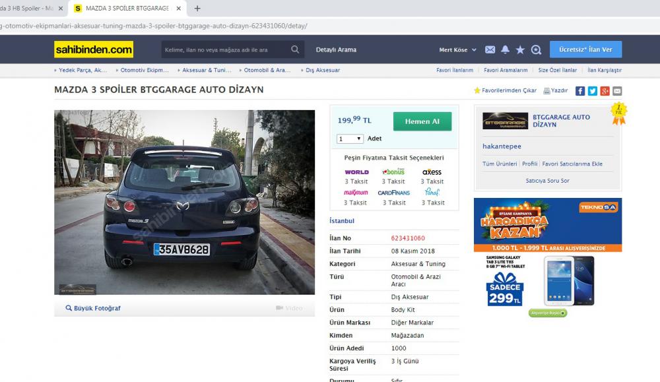660x382 pixels.
Task: Open the Adet quantity dropdown
Action: click(x=350, y=139)
